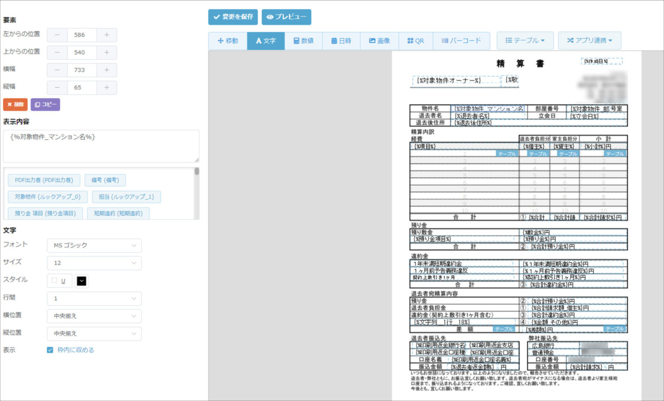Select the 移動 (move) tool
The image size is (664, 401).
(227, 41)
